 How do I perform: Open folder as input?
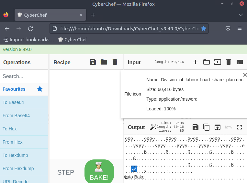point(207,62)
